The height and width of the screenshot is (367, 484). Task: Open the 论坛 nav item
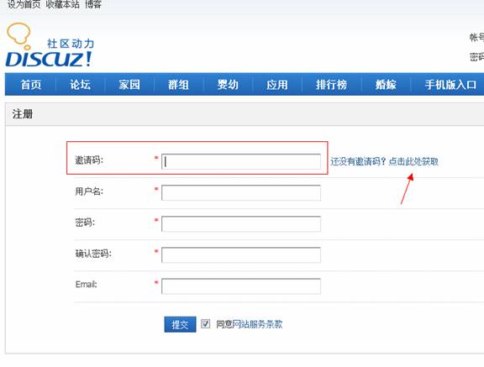point(80,85)
